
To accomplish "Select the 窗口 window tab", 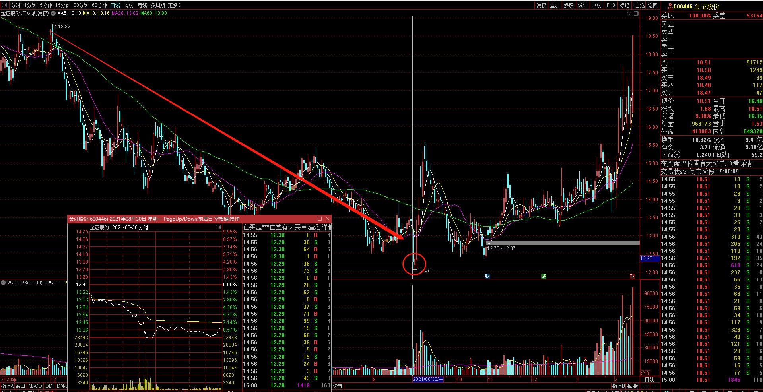I will (21, 386).
